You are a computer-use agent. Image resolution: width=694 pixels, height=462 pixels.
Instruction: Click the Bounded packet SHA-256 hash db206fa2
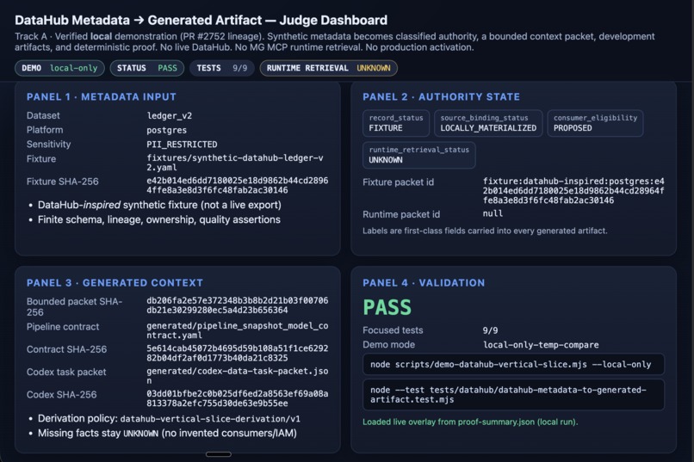238,305
